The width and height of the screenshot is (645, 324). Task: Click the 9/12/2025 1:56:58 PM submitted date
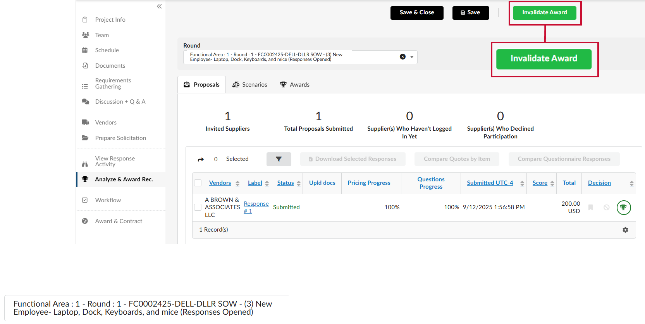pyautogui.click(x=494, y=207)
